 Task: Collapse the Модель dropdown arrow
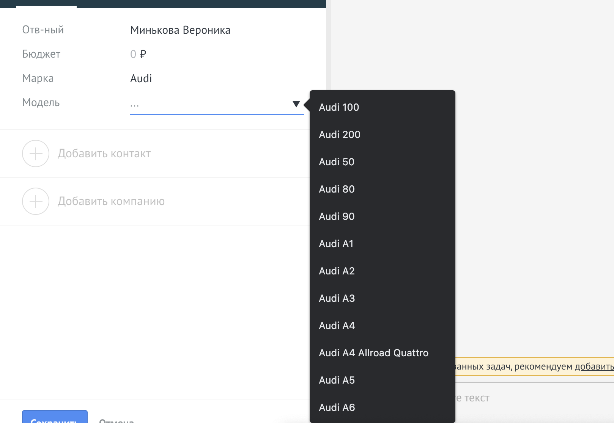[296, 104]
